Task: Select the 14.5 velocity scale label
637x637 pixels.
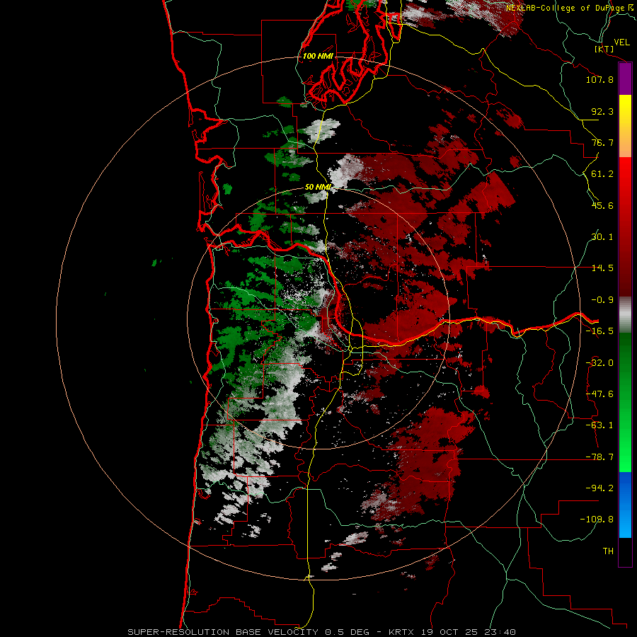Action: [602, 268]
